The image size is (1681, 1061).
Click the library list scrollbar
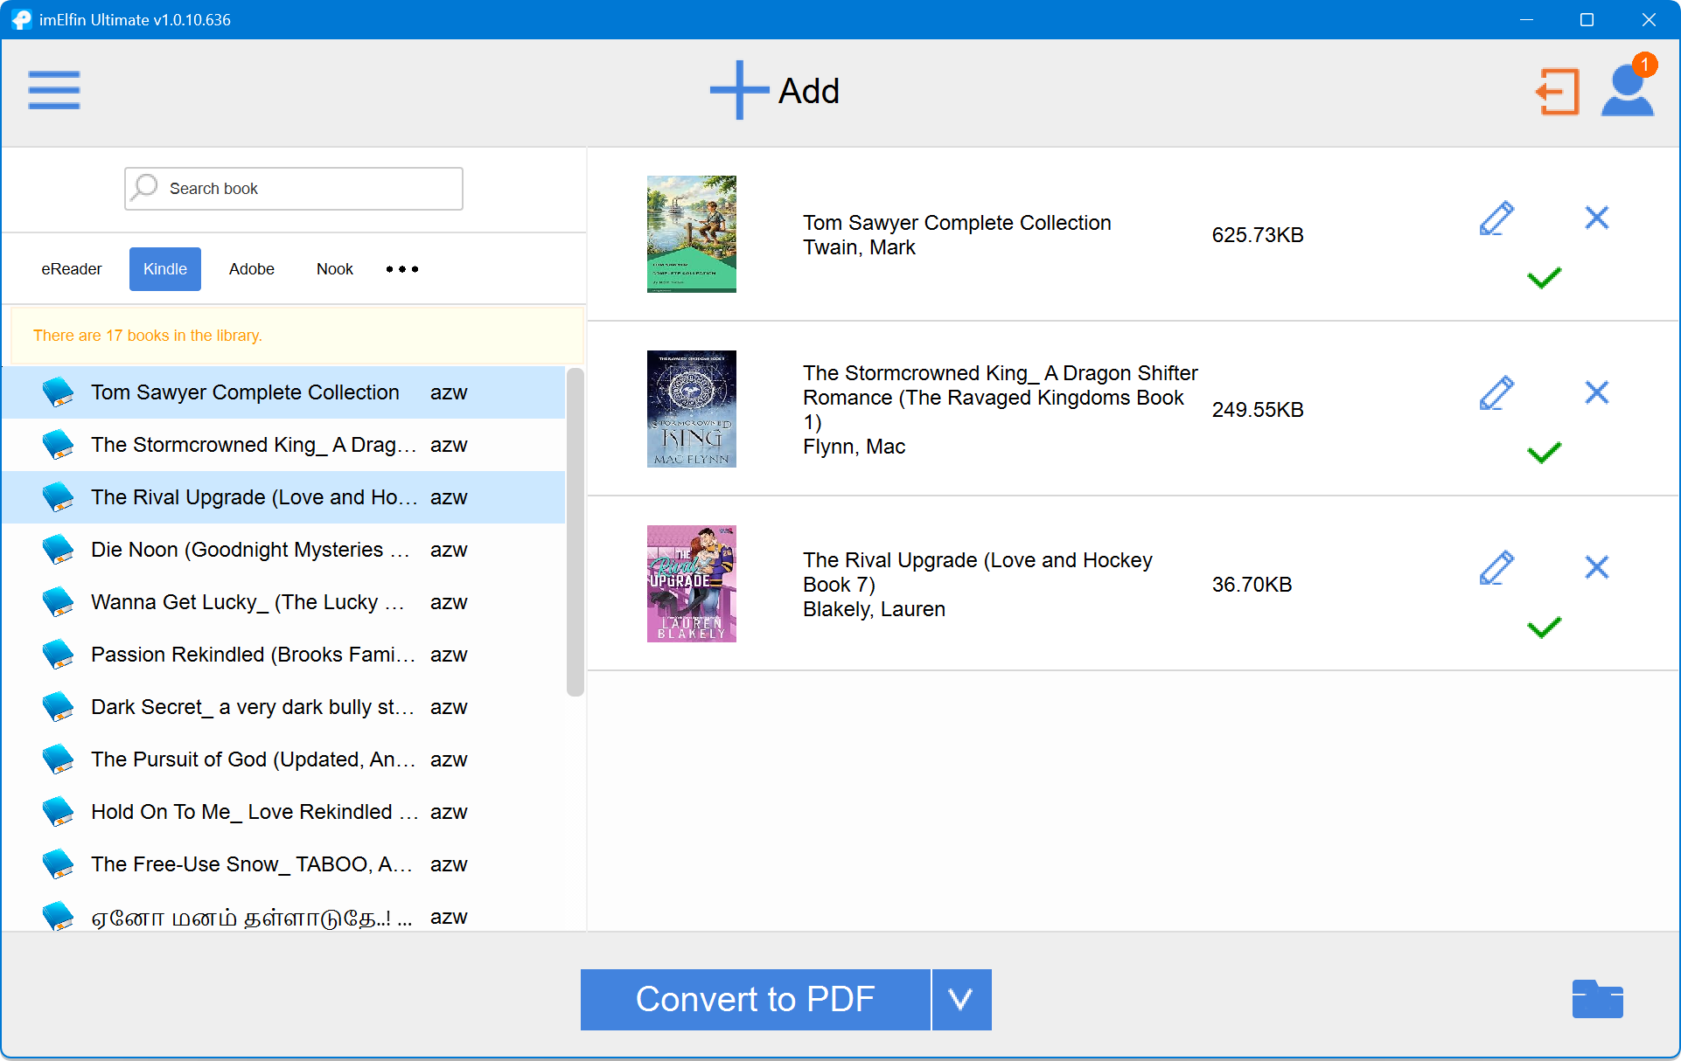[575, 532]
